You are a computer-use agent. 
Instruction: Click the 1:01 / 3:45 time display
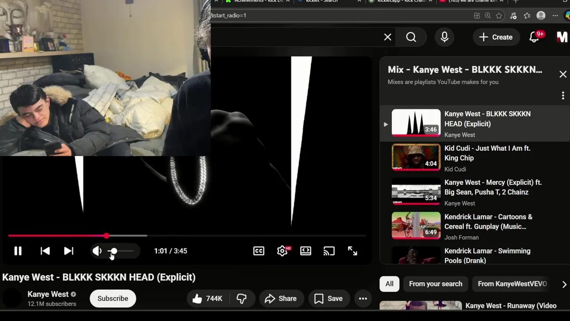click(171, 251)
